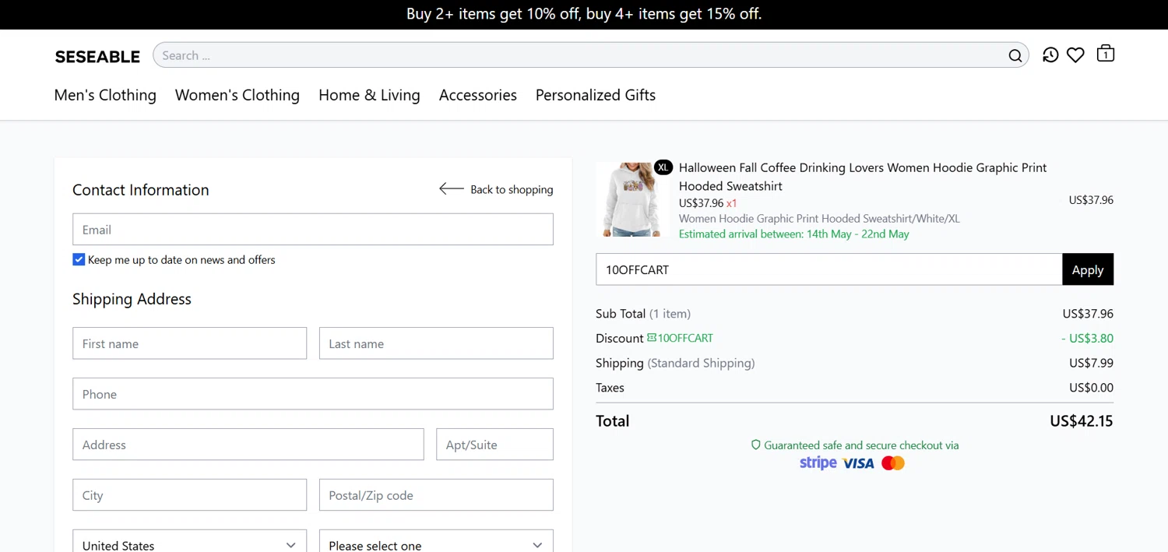Screen dimensions: 1168x552
Task: Click the Sub Total US$37.96 value
Action: (x=1088, y=314)
